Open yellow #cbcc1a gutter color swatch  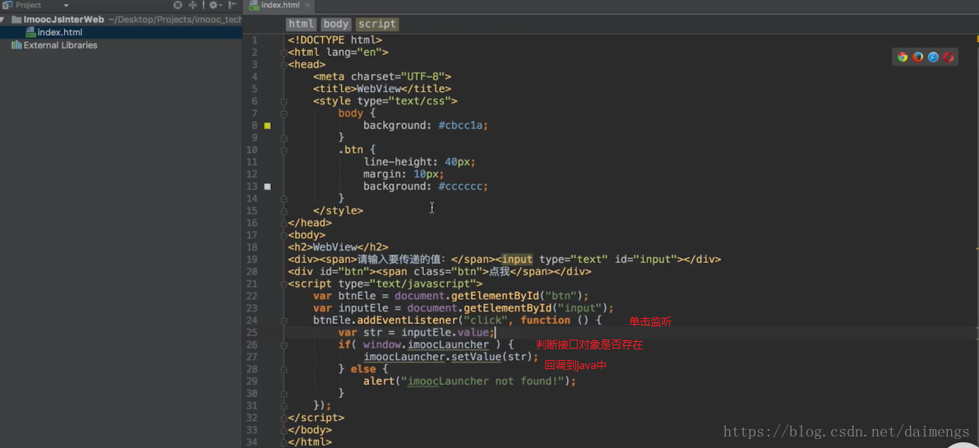pos(267,126)
